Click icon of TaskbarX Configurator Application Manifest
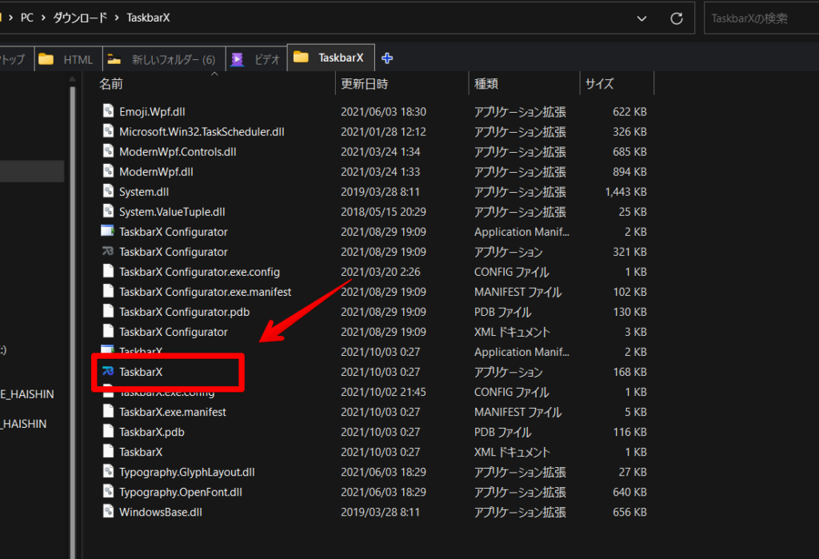 point(108,231)
